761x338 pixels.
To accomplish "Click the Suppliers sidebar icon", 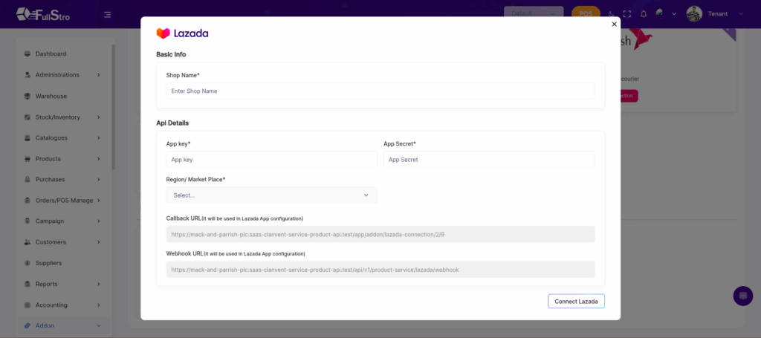I will tap(27, 263).
